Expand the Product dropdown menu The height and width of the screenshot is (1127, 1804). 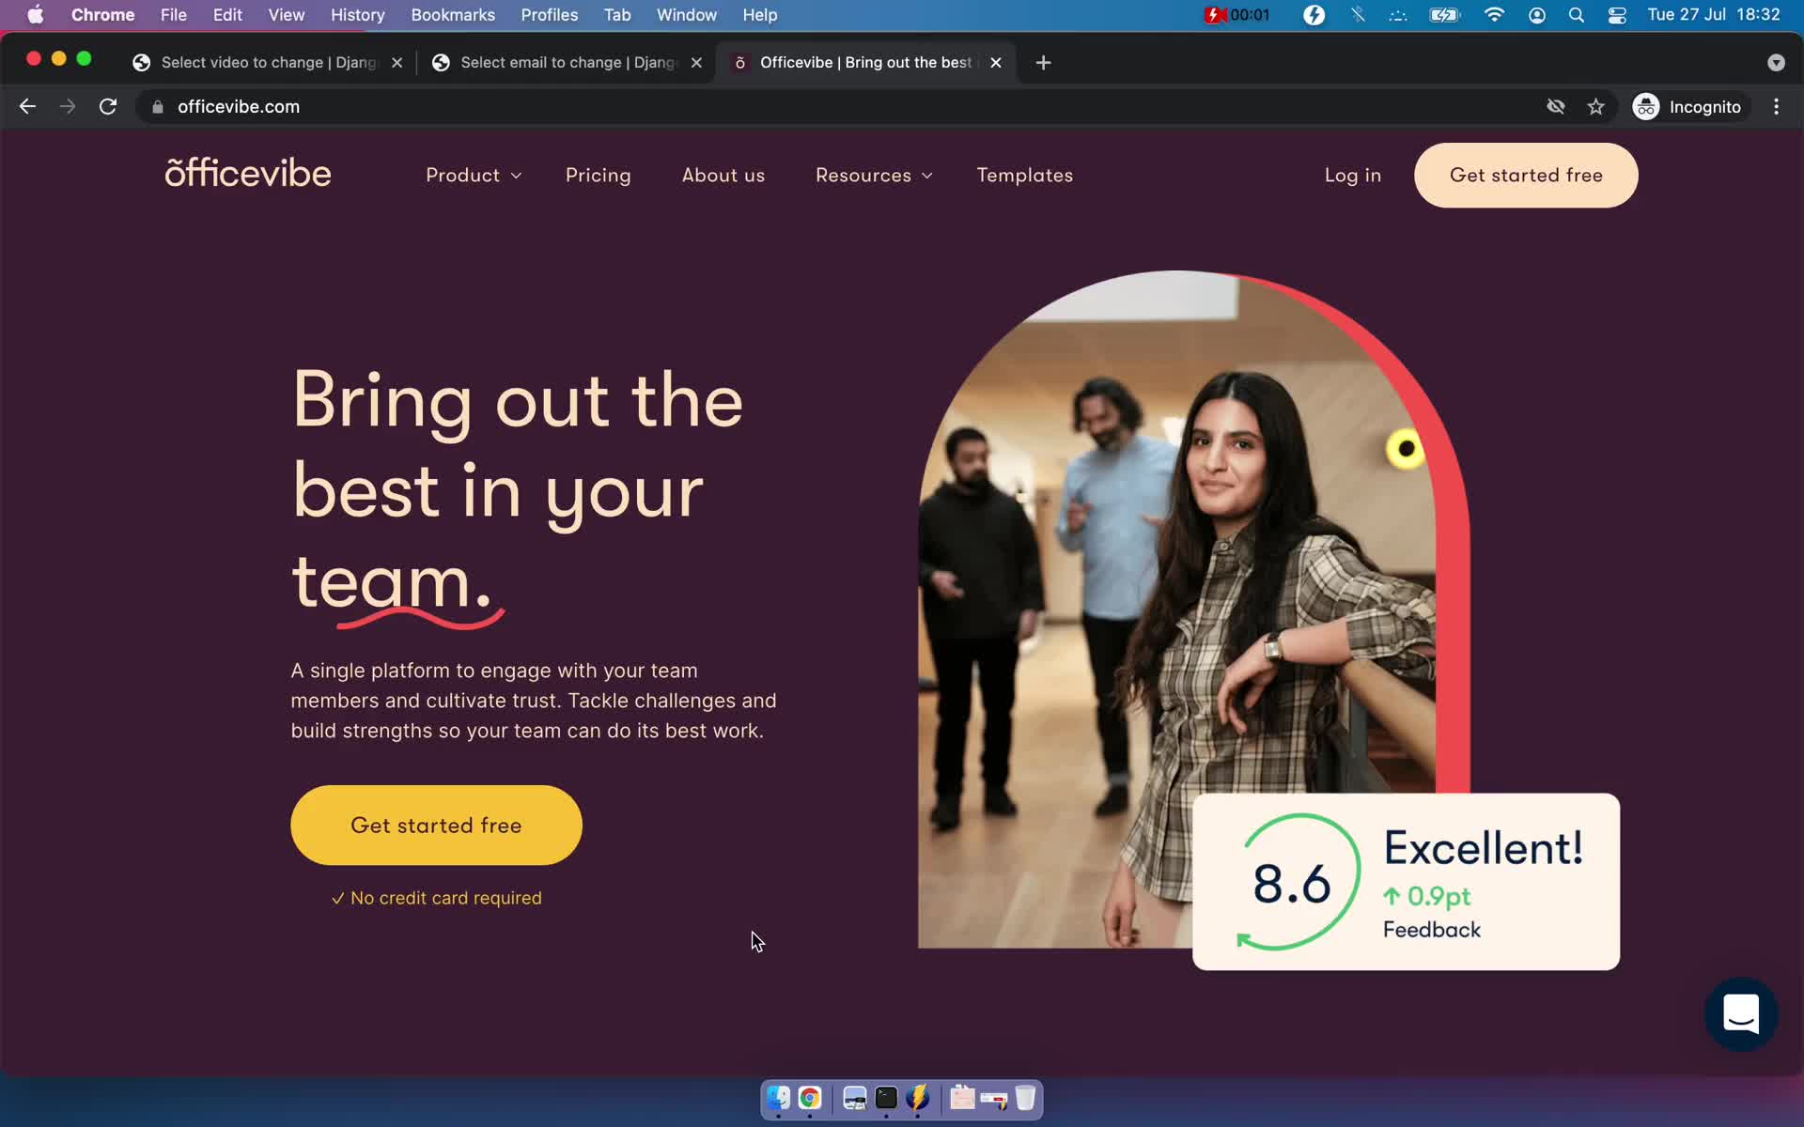[474, 174]
